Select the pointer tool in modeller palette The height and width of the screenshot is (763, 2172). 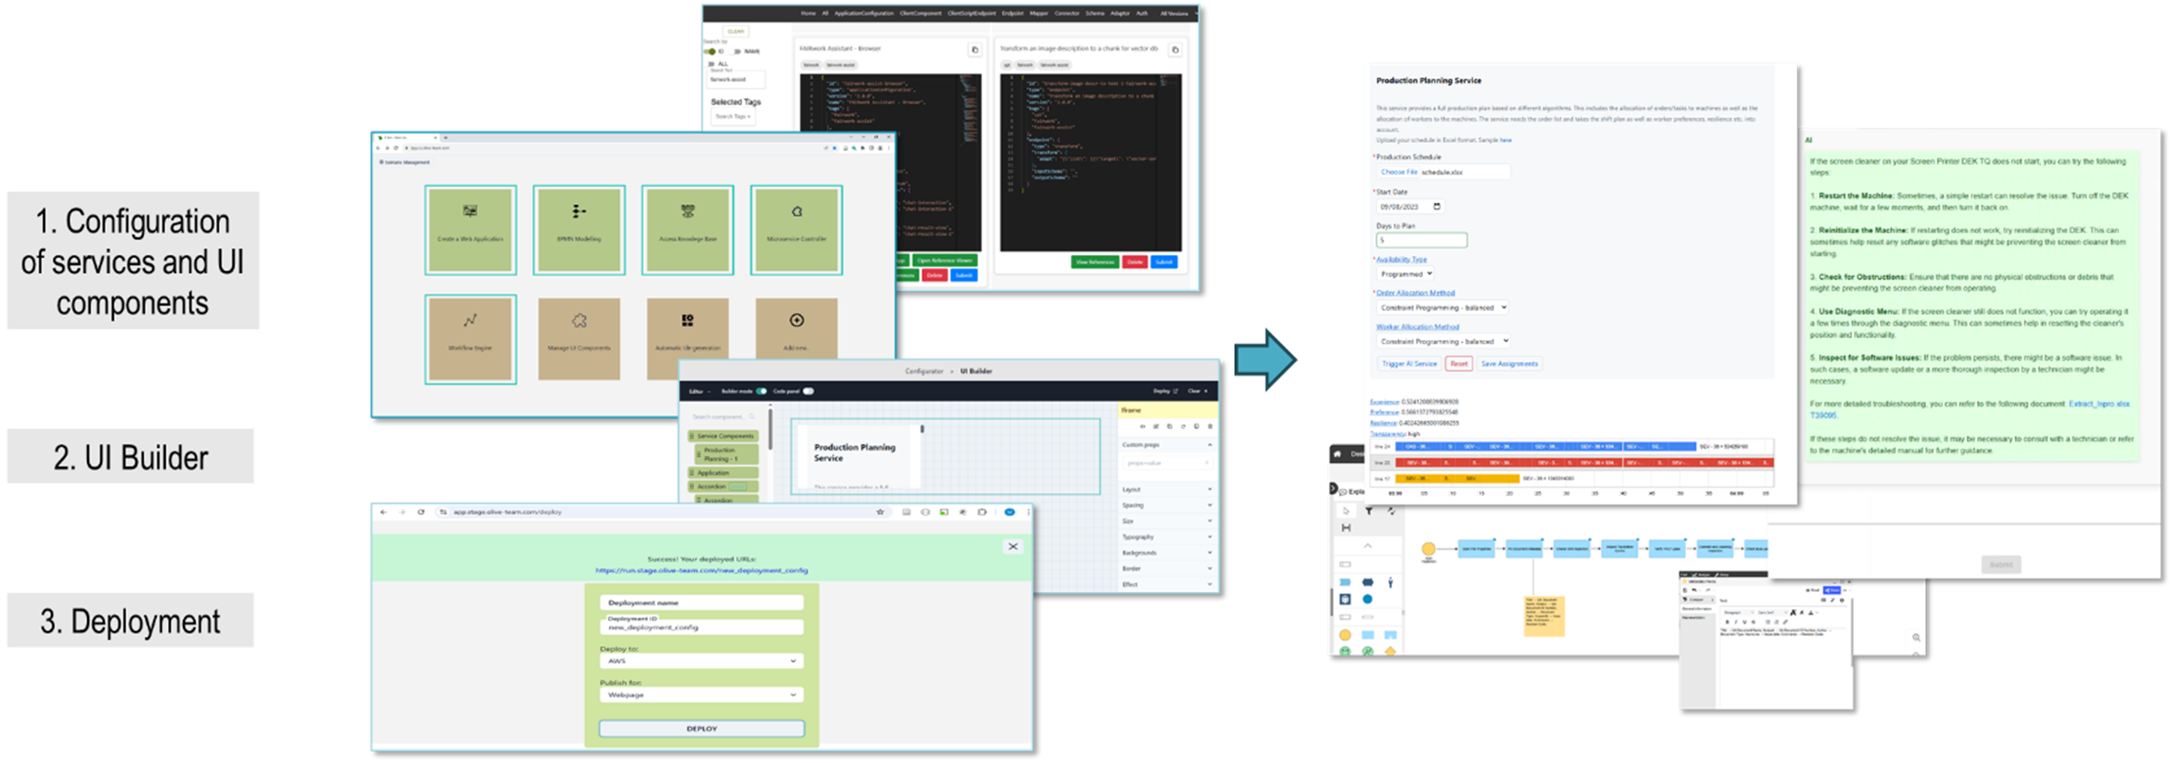(1346, 511)
